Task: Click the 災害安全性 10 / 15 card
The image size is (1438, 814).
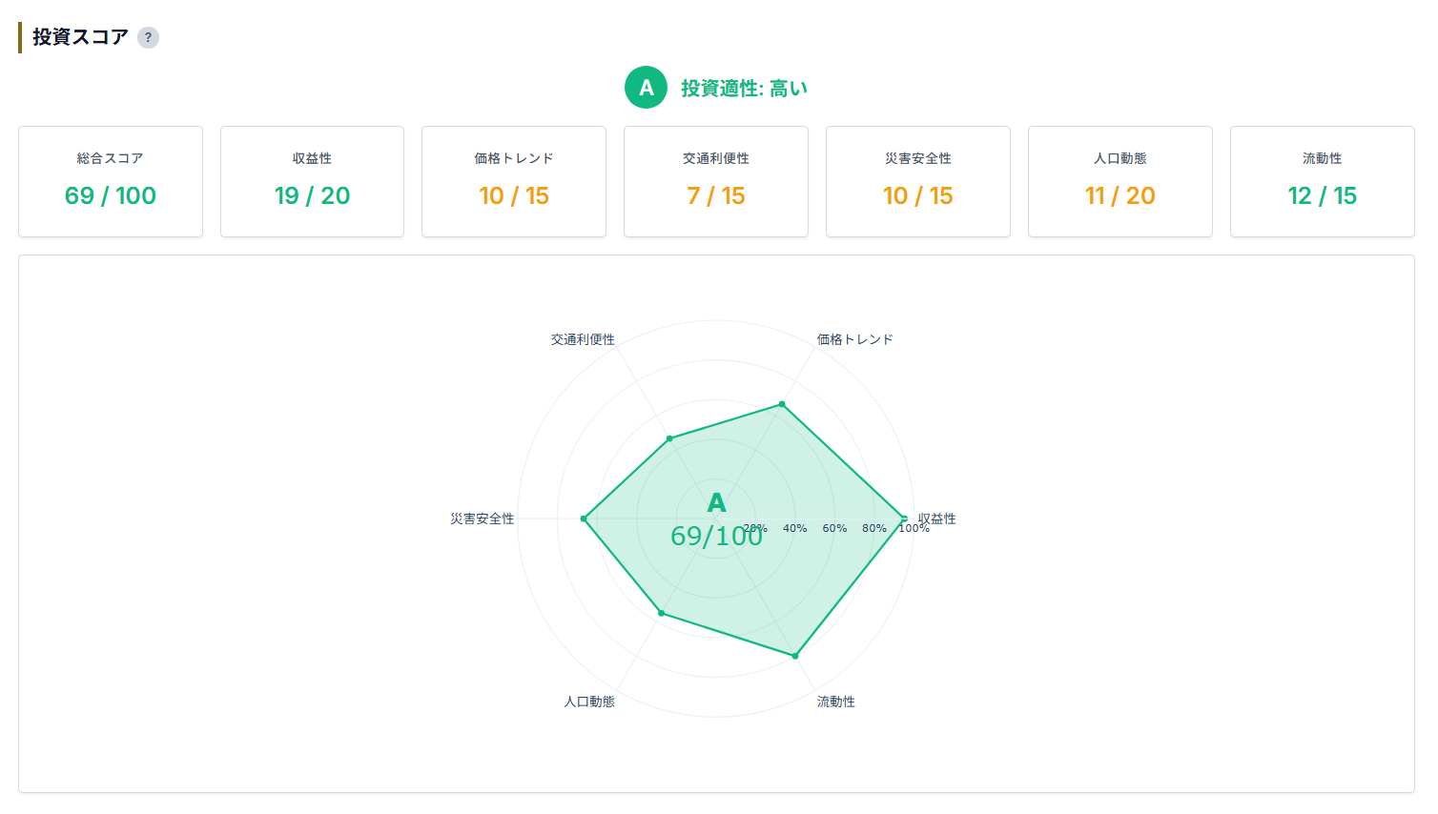Action: coord(918,181)
